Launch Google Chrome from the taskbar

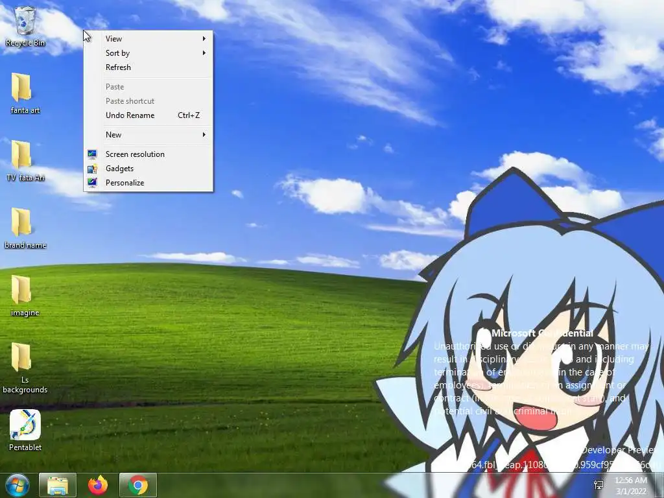(x=138, y=485)
